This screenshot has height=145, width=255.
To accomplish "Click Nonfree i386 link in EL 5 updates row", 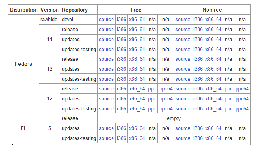I will point(198,128).
